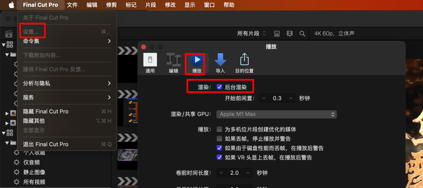The width and height of the screenshot is (423, 188).
Task: Check 如果丢帧，停止播放并警告
Action: coord(219,139)
